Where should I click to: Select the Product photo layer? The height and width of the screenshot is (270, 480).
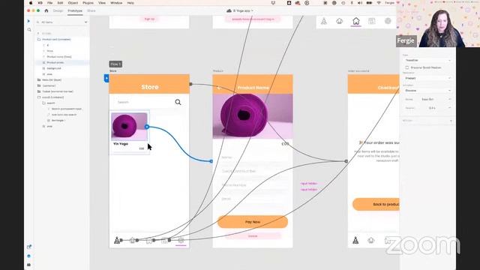pos(55,62)
